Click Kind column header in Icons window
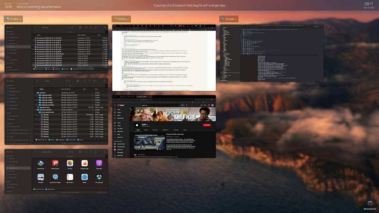The width and height of the screenshot is (379, 213). coord(97,89)
